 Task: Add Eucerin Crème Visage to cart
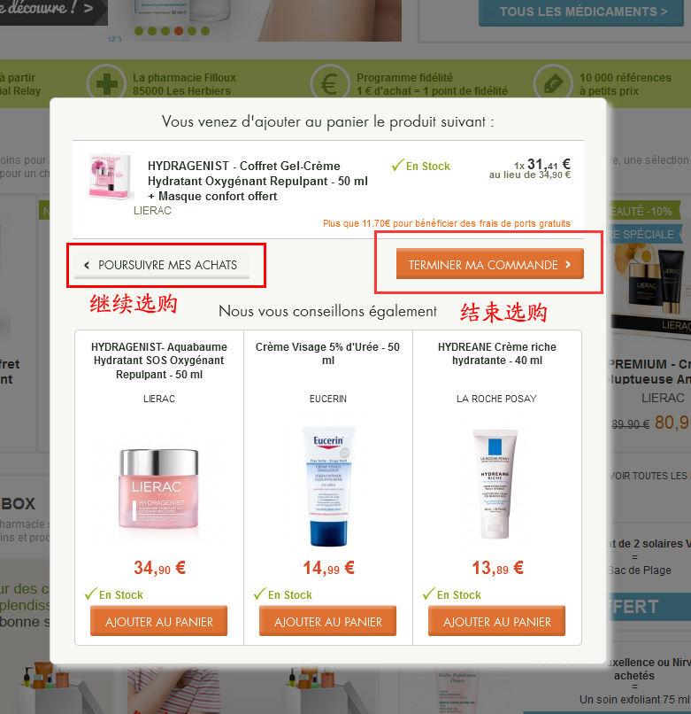tap(328, 621)
